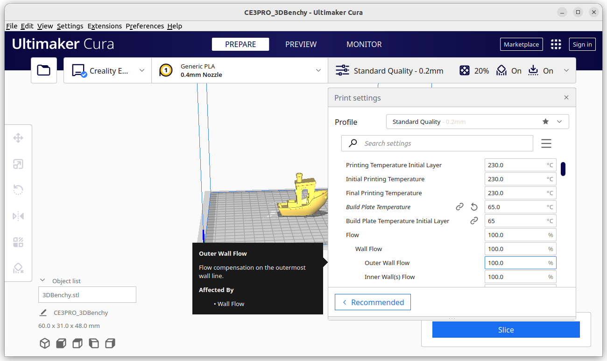Viewport: 607px width, 361px height.
Task: Open the View menu
Action: 45,26
